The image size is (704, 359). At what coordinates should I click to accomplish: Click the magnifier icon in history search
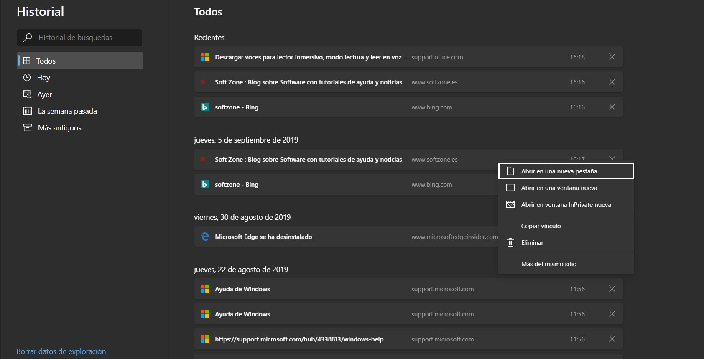(28, 38)
